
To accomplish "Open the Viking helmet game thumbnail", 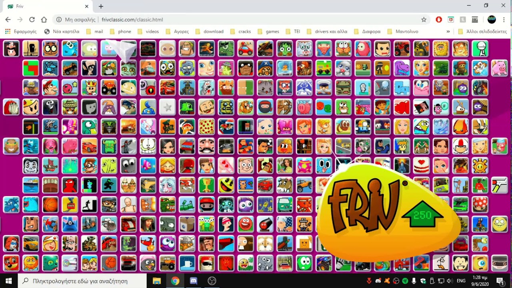I will coord(187,244).
